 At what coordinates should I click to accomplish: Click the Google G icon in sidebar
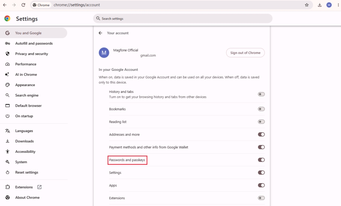(x=7, y=33)
